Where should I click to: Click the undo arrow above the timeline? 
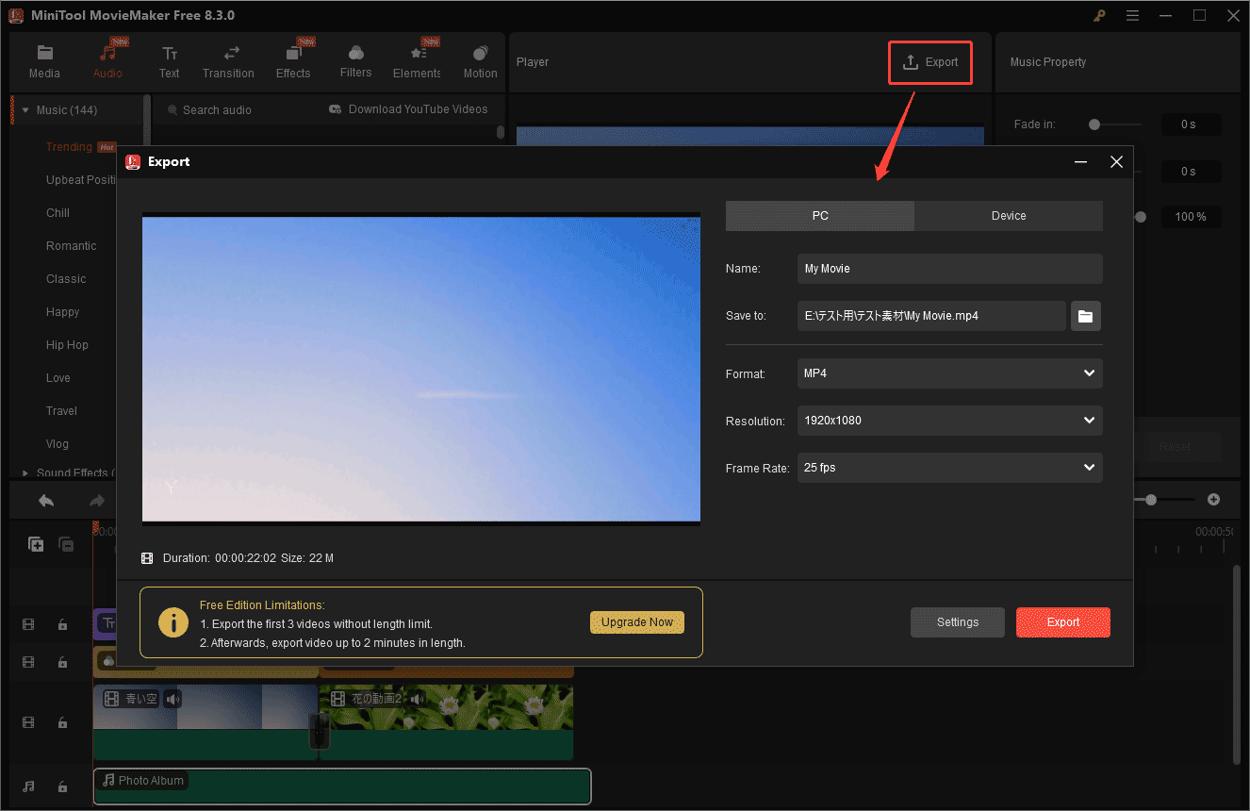46,501
